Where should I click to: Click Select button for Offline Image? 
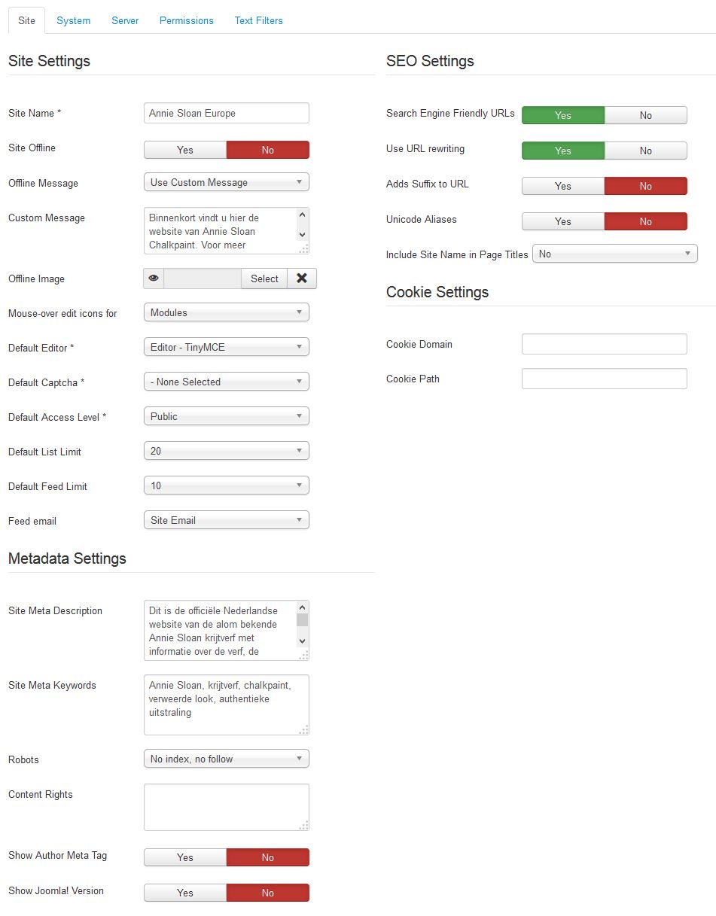(x=264, y=278)
